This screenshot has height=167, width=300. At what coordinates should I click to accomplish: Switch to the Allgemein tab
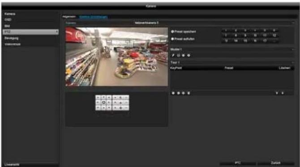(69, 17)
